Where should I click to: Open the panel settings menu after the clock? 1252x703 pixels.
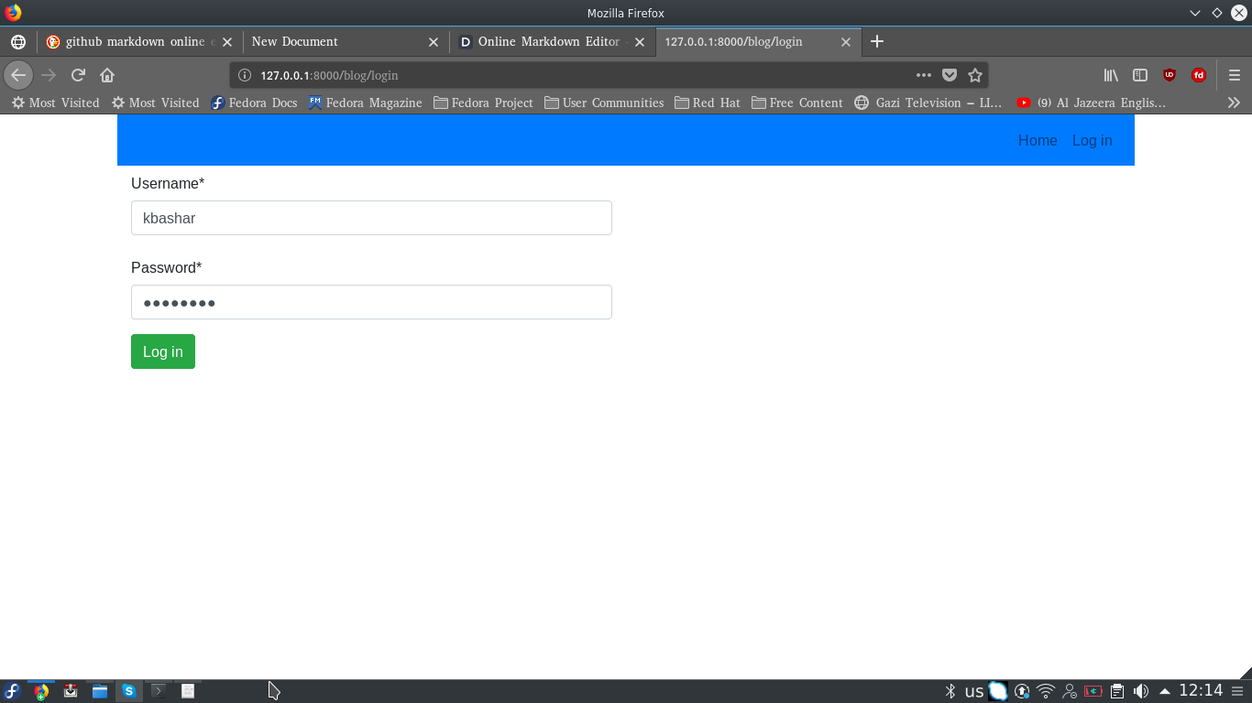pyautogui.click(x=1237, y=691)
